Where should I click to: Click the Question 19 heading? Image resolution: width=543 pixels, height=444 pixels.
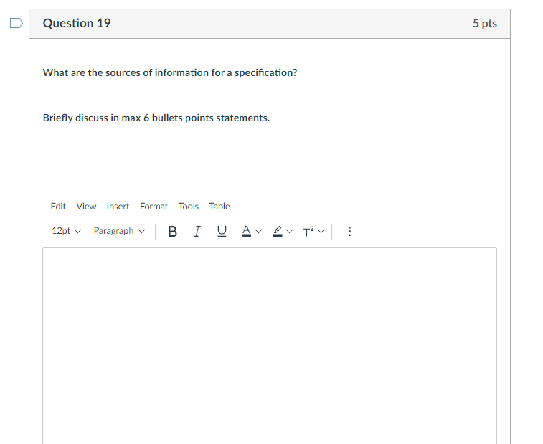tap(77, 23)
